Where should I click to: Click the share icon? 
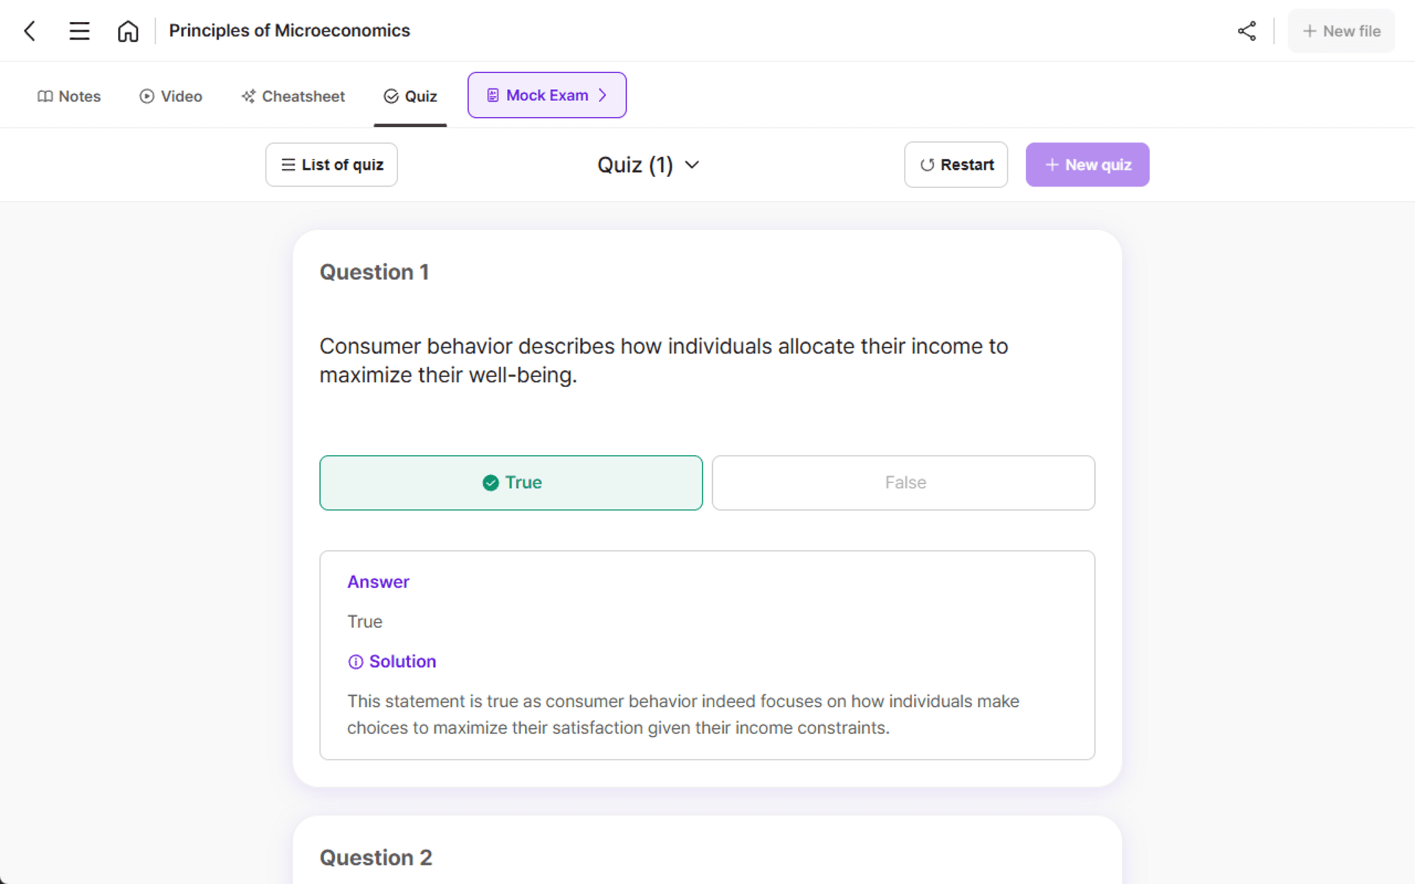[1246, 30]
